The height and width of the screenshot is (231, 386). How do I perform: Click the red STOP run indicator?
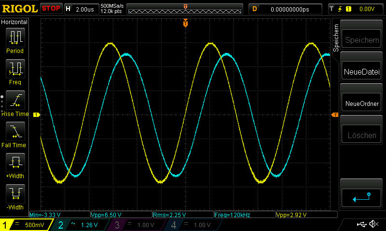(x=51, y=9)
